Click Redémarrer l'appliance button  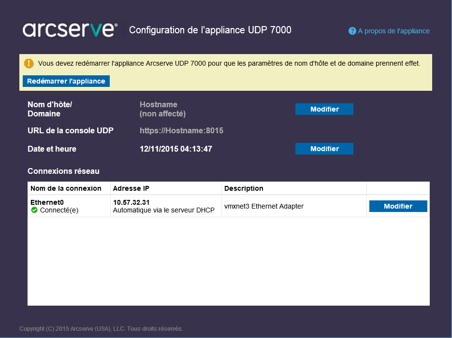(x=66, y=81)
